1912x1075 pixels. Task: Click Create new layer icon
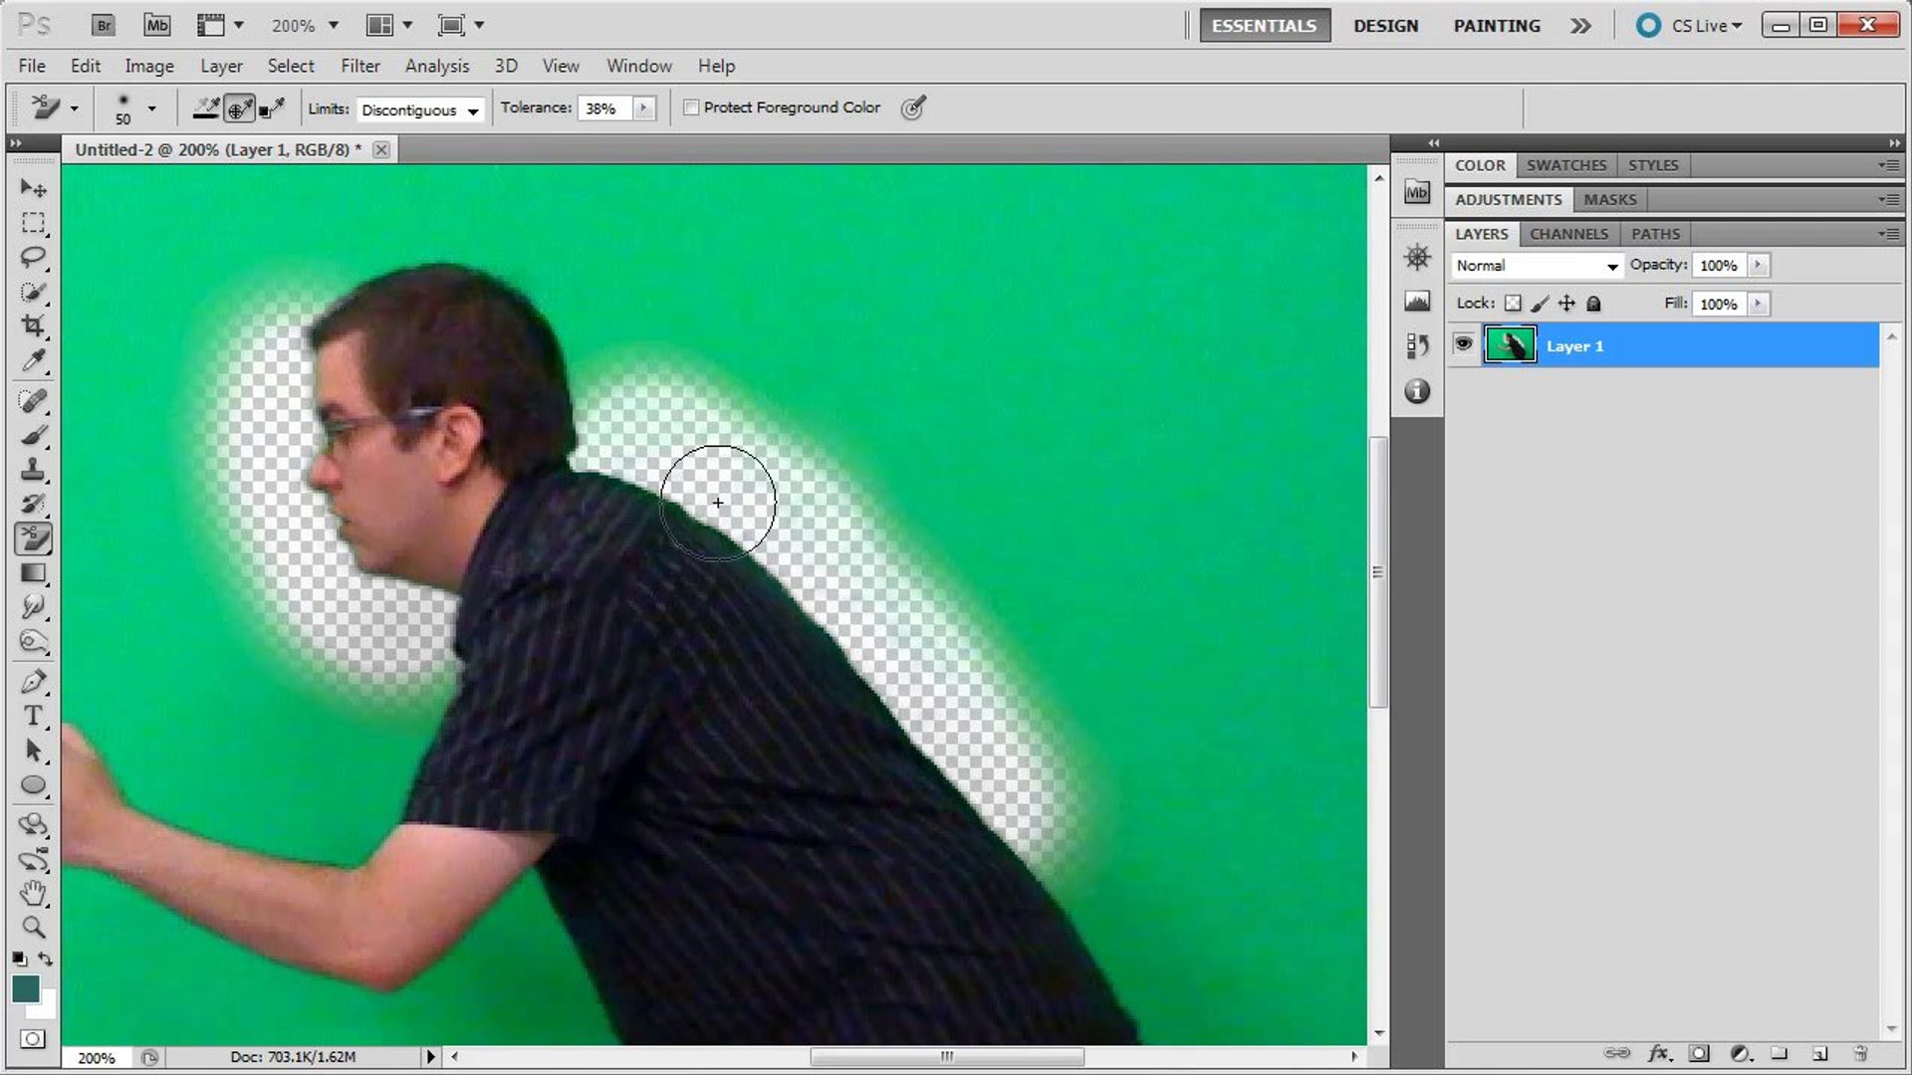point(1819,1053)
